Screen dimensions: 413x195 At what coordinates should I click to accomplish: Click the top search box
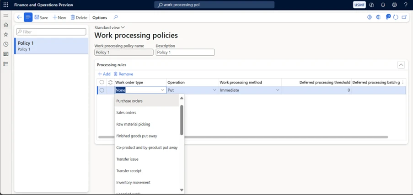point(214,5)
